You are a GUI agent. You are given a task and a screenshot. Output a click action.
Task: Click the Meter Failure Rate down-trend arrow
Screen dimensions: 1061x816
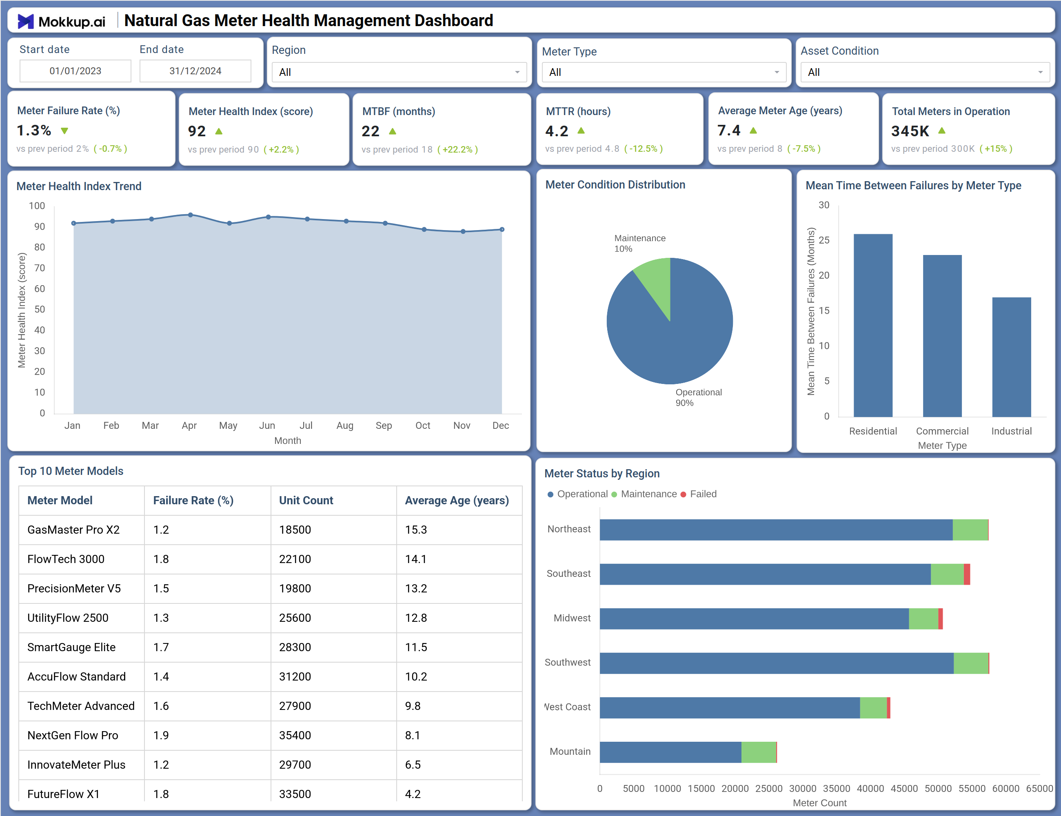click(x=64, y=131)
